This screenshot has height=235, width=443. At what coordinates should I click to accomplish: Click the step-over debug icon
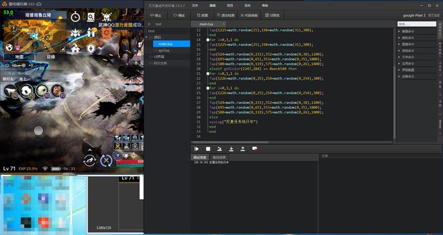pos(219,149)
